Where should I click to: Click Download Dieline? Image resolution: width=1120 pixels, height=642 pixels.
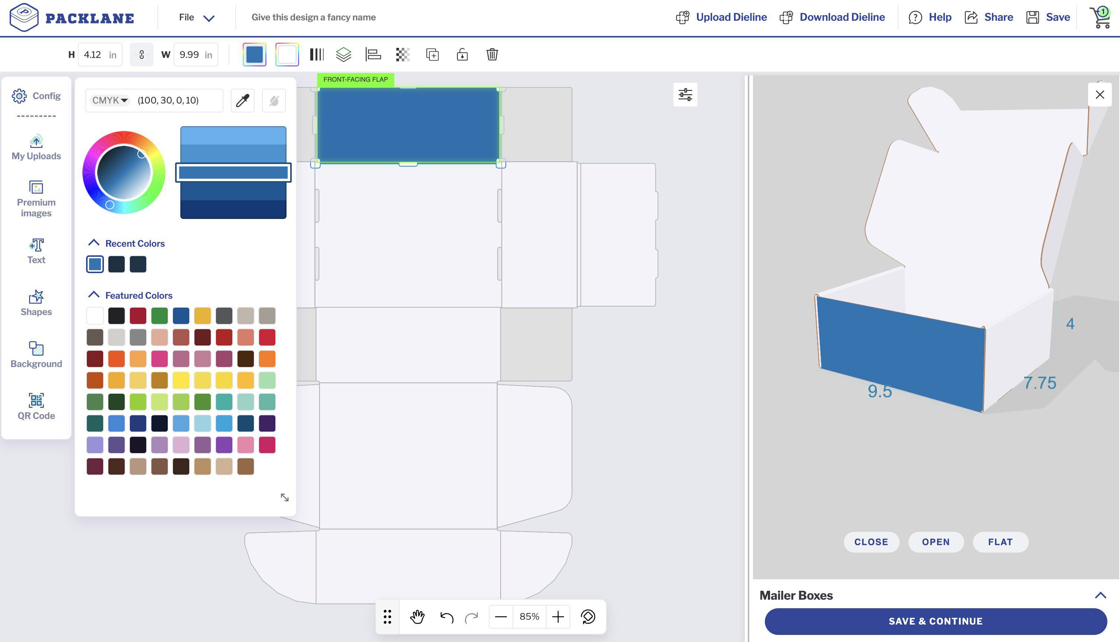tap(832, 17)
